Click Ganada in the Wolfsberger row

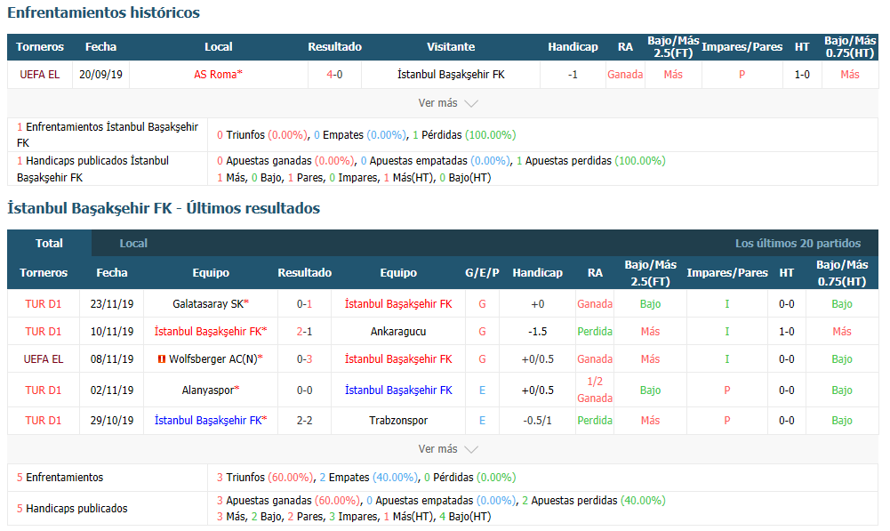click(595, 359)
